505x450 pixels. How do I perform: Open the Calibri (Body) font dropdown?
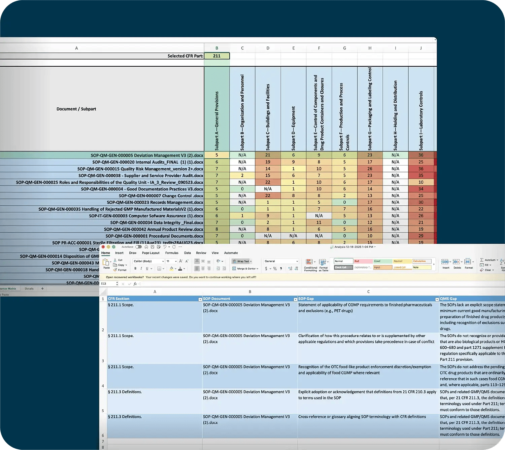[x=148, y=261]
